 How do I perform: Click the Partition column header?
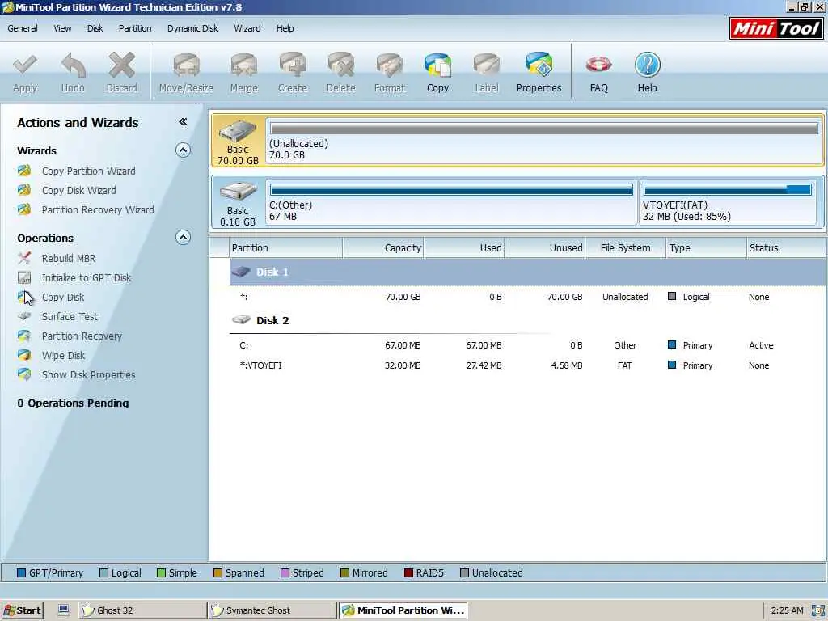coord(285,247)
